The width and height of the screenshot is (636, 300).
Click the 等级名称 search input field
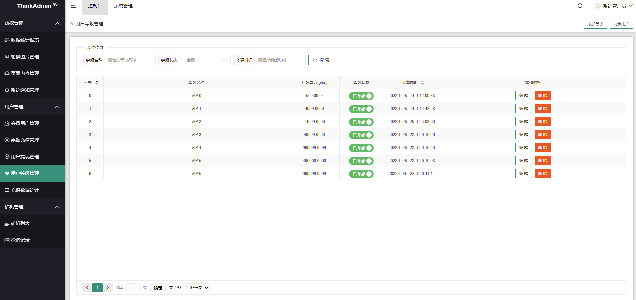point(130,60)
